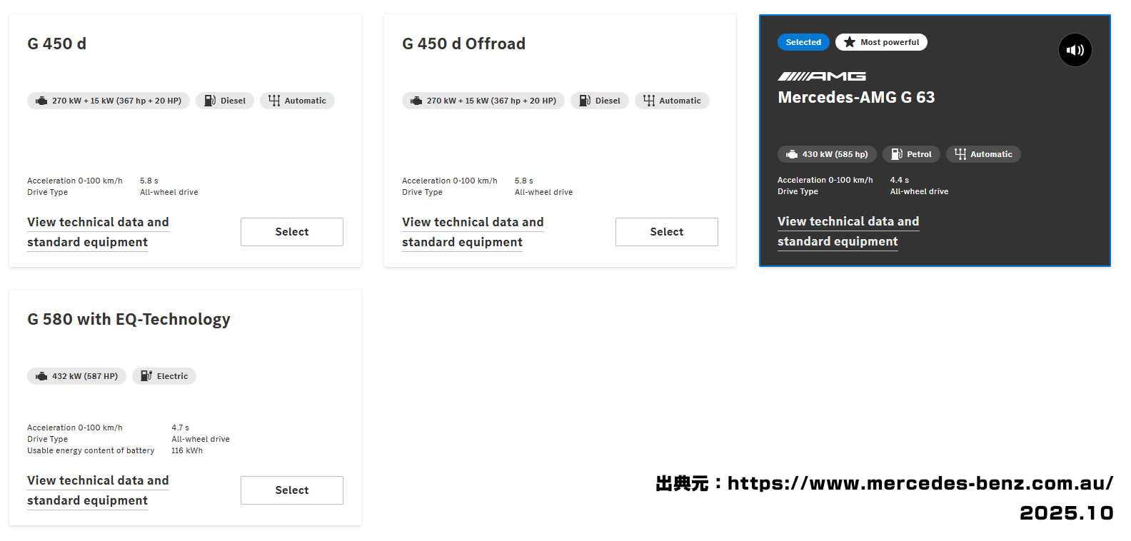The height and width of the screenshot is (541, 1131).
Task: Click the engine icon on G 450 d
Action: point(41,101)
